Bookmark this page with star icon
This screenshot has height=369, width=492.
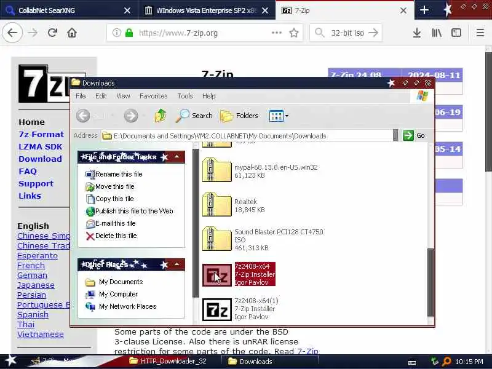[294, 33]
